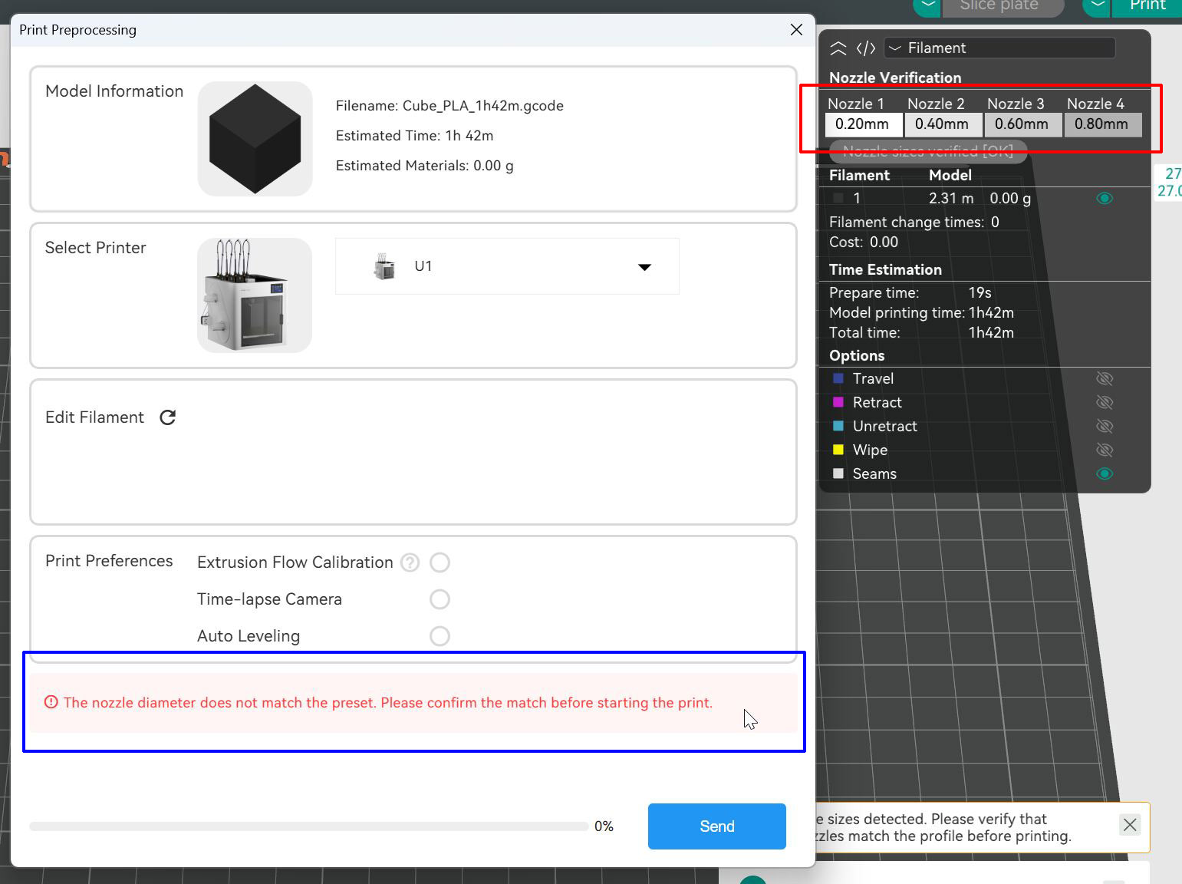Click the Send button
The width and height of the screenshot is (1182, 884).
click(x=717, y=826)
